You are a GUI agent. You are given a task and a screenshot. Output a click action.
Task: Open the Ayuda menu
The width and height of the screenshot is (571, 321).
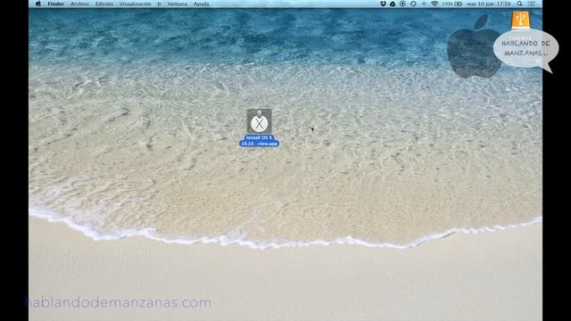pos(202,4)
